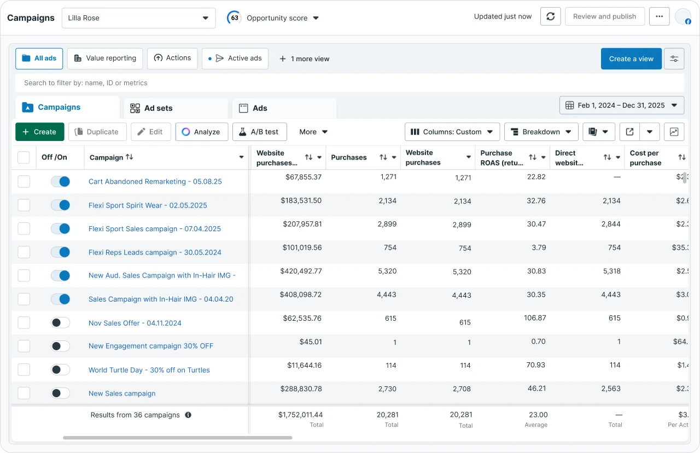700x453 pixels.
Task: Open the charts panel icon
Action: pyautogui.click(x=674, y=132)
